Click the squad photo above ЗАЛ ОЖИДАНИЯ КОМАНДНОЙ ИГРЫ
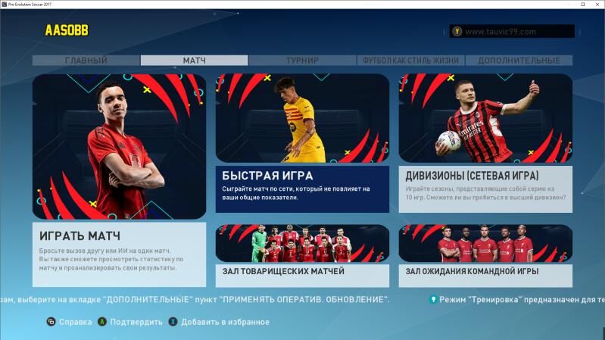 pyautogui.click(x=485, y=244)
